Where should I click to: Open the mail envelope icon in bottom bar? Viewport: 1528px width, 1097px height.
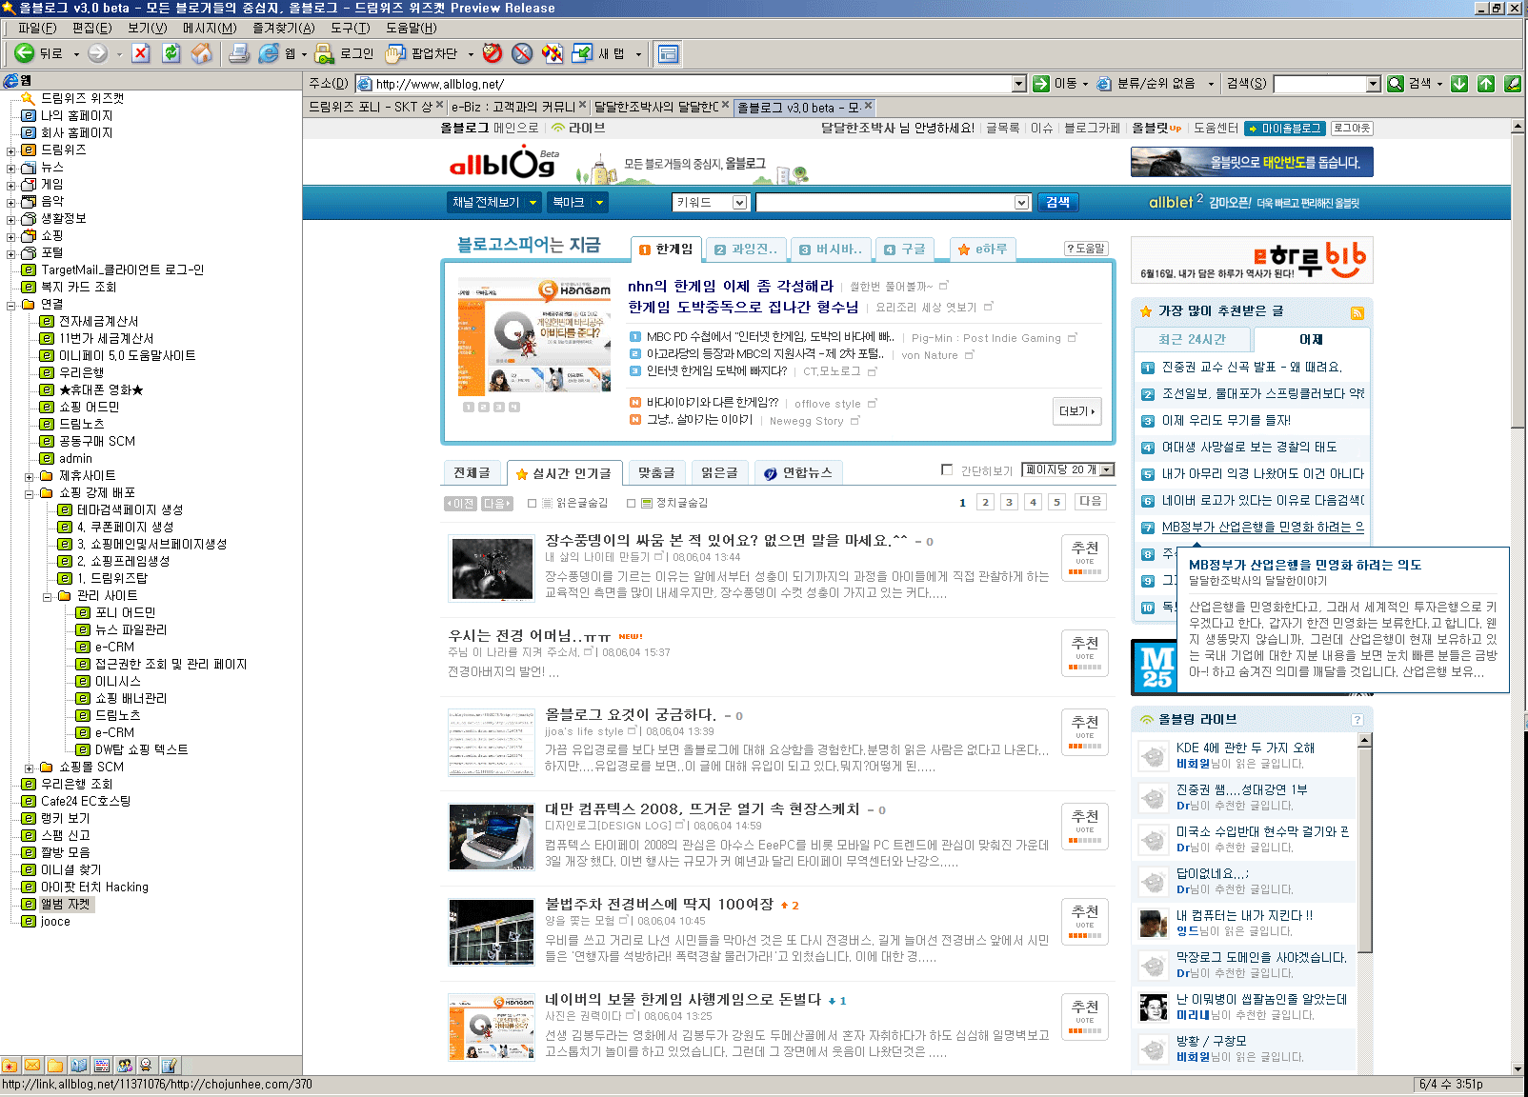[x=32, y=1066]
